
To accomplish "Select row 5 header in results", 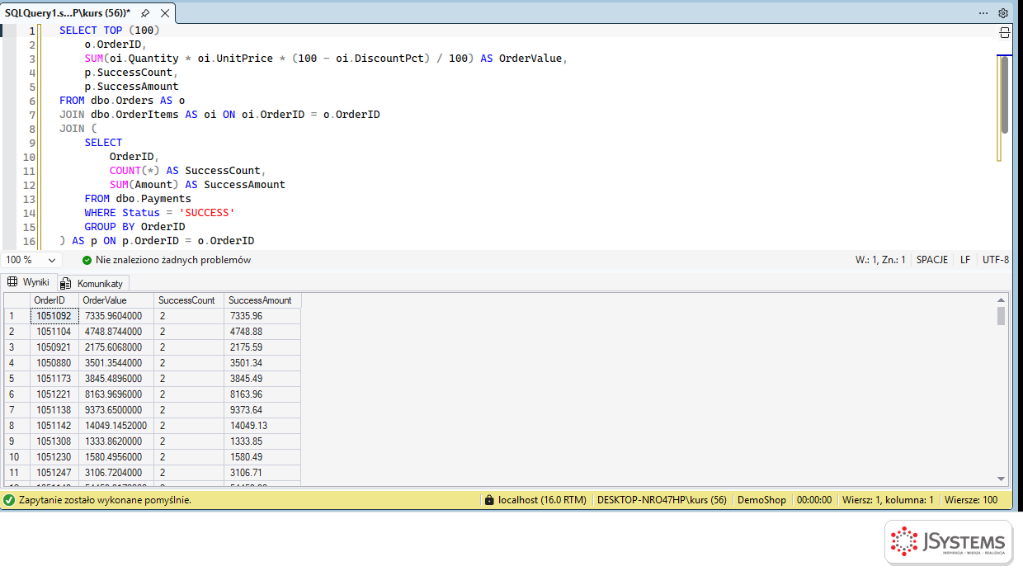I will pyautogui.click(x=16, y=379).
